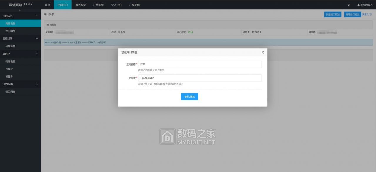
Task: Open 个人中心 in the top navigation
Action: [116, 5]
